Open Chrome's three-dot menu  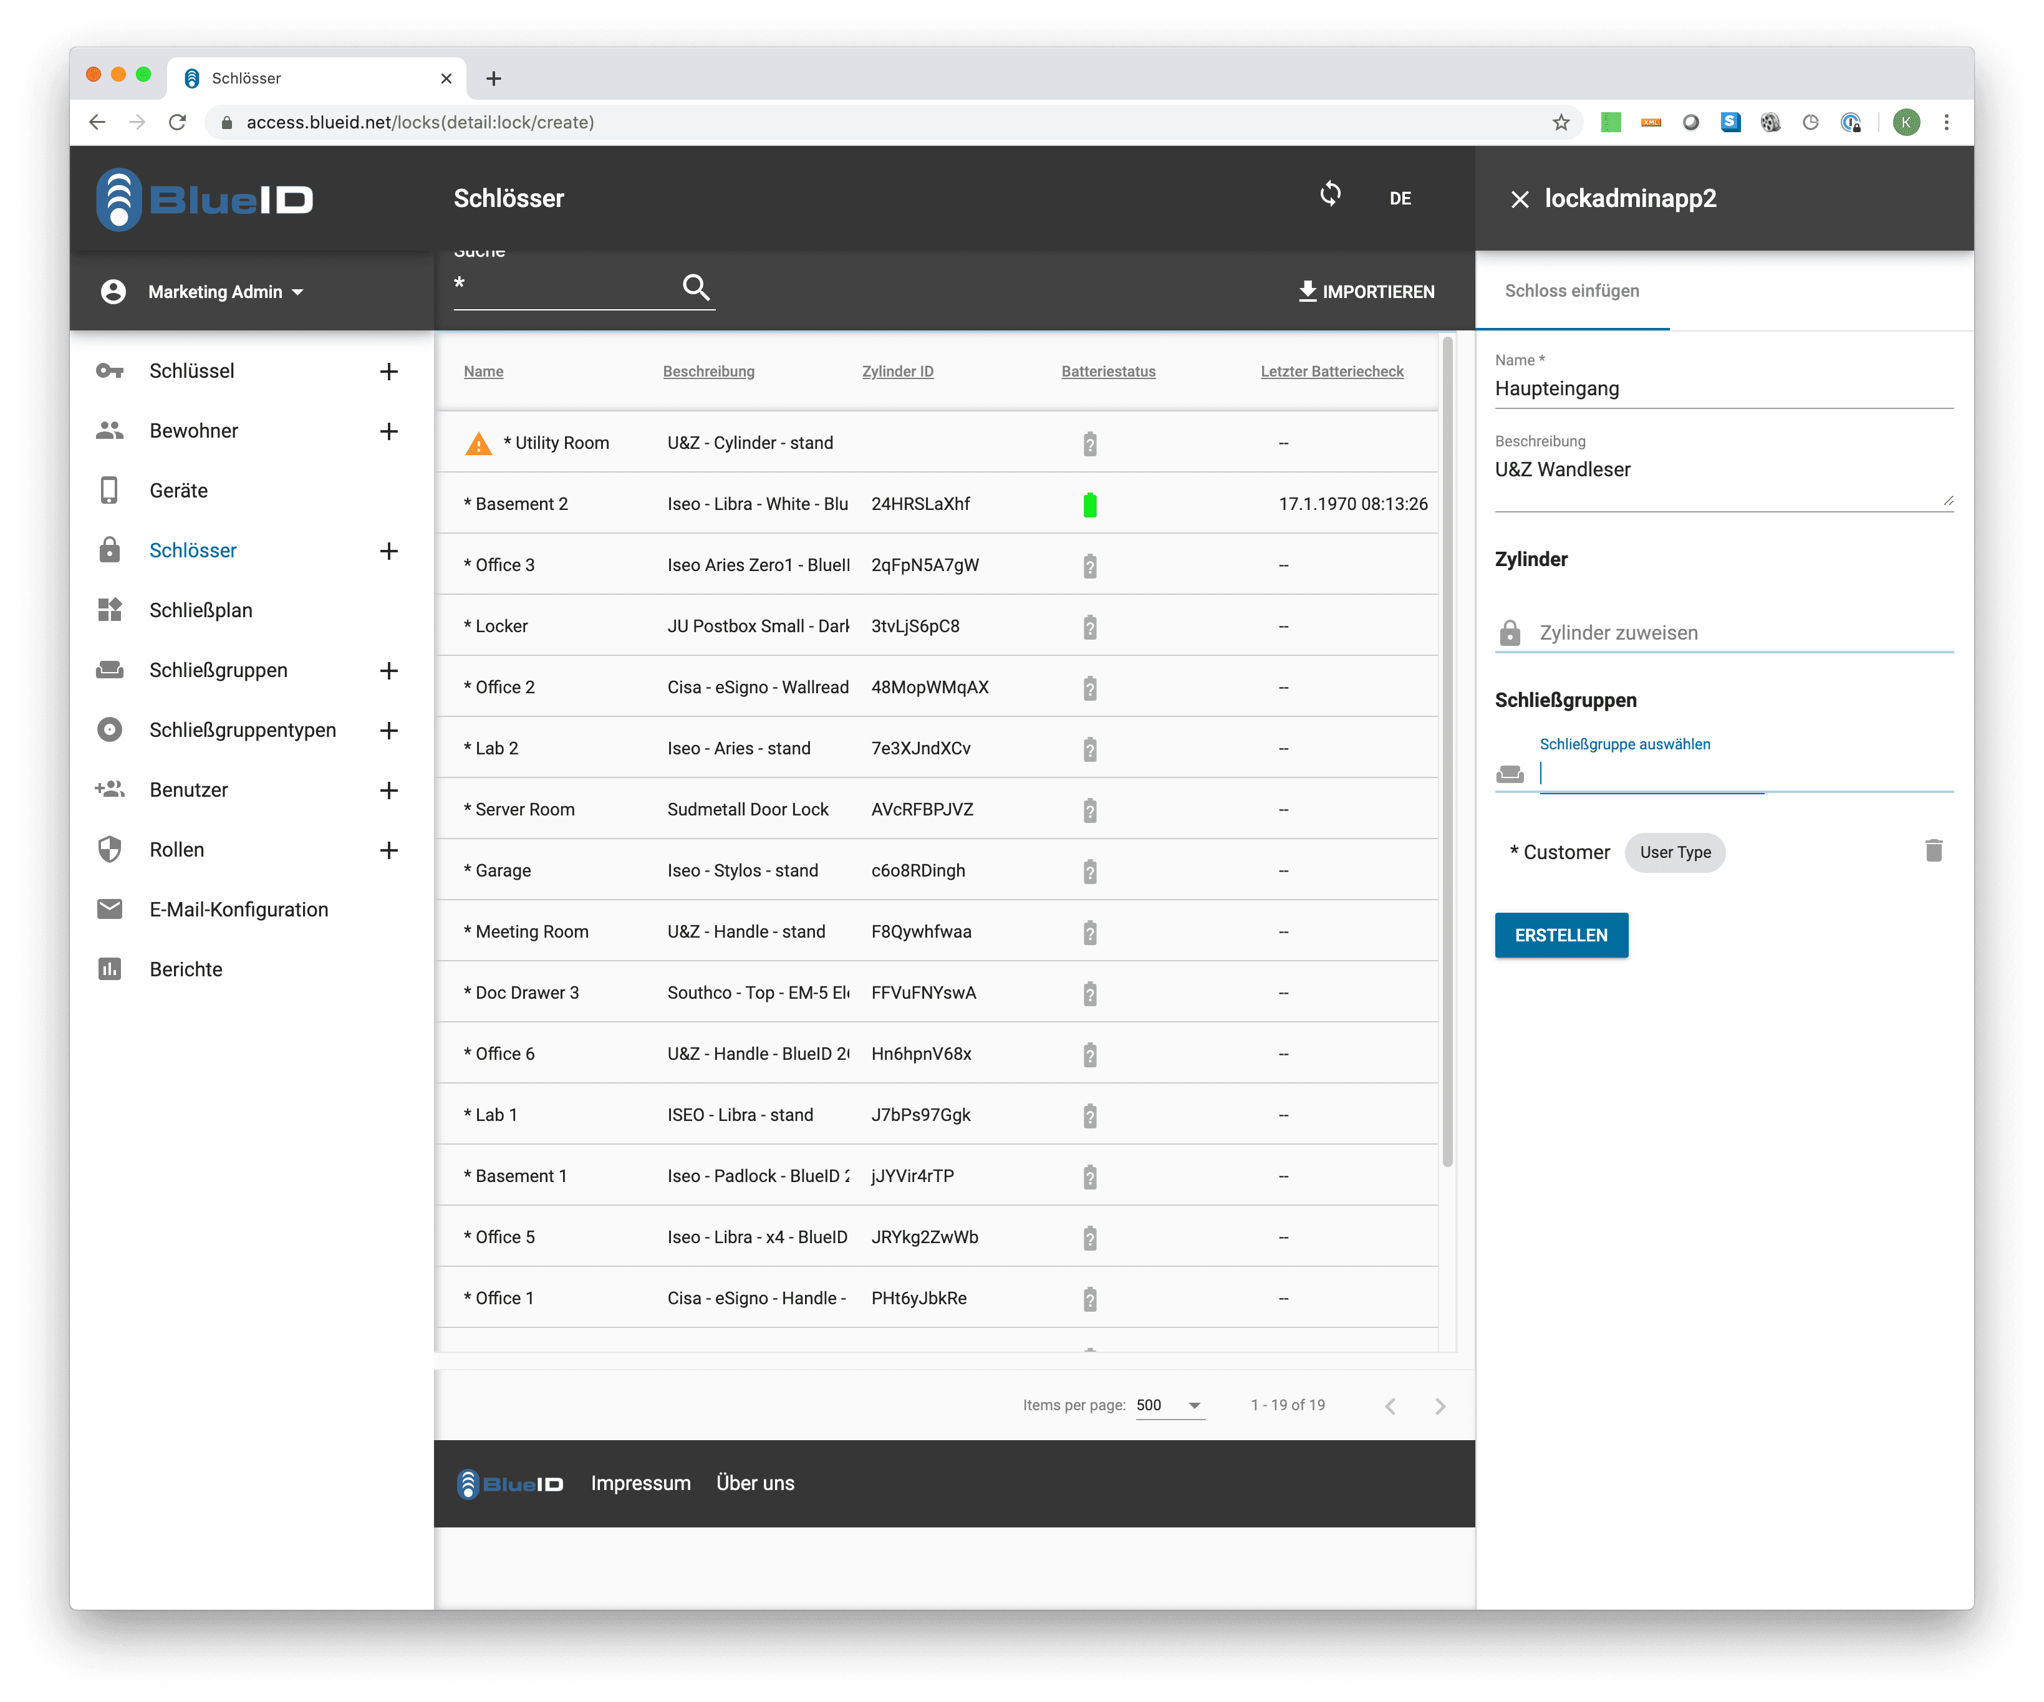[x=1945, y=122]
